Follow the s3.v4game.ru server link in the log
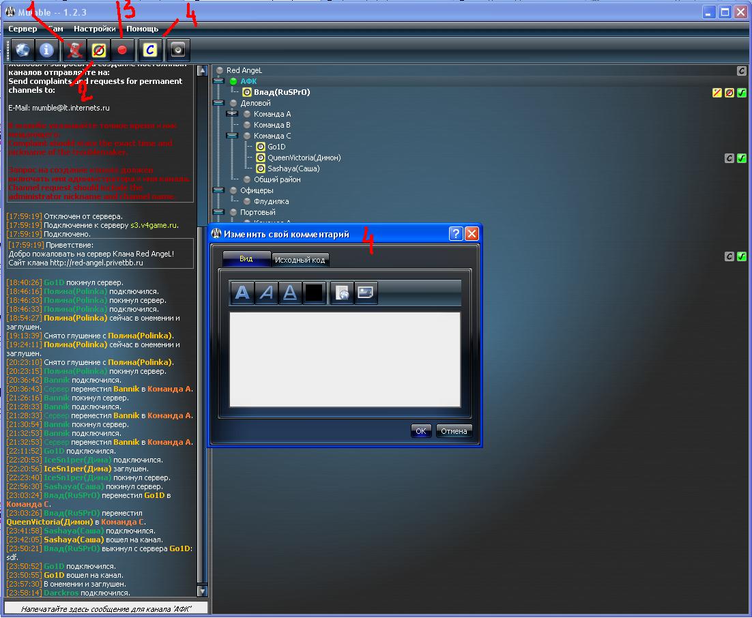This screenshot has width=752, height=618. coord(154,225)
